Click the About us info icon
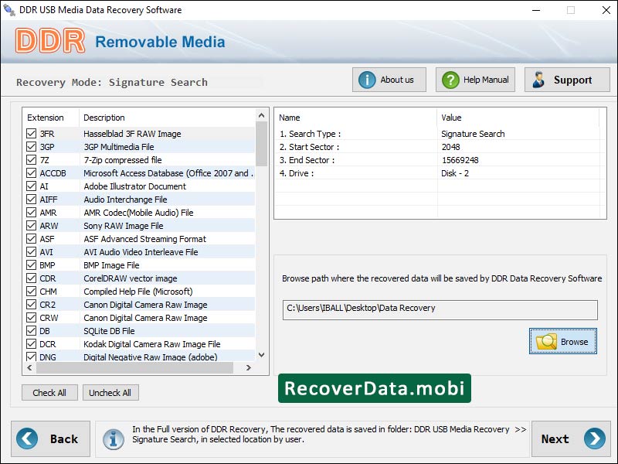Image resolution: width=618 pixels, height=464 pixels. pyautogui.click(x=366, y=80)
